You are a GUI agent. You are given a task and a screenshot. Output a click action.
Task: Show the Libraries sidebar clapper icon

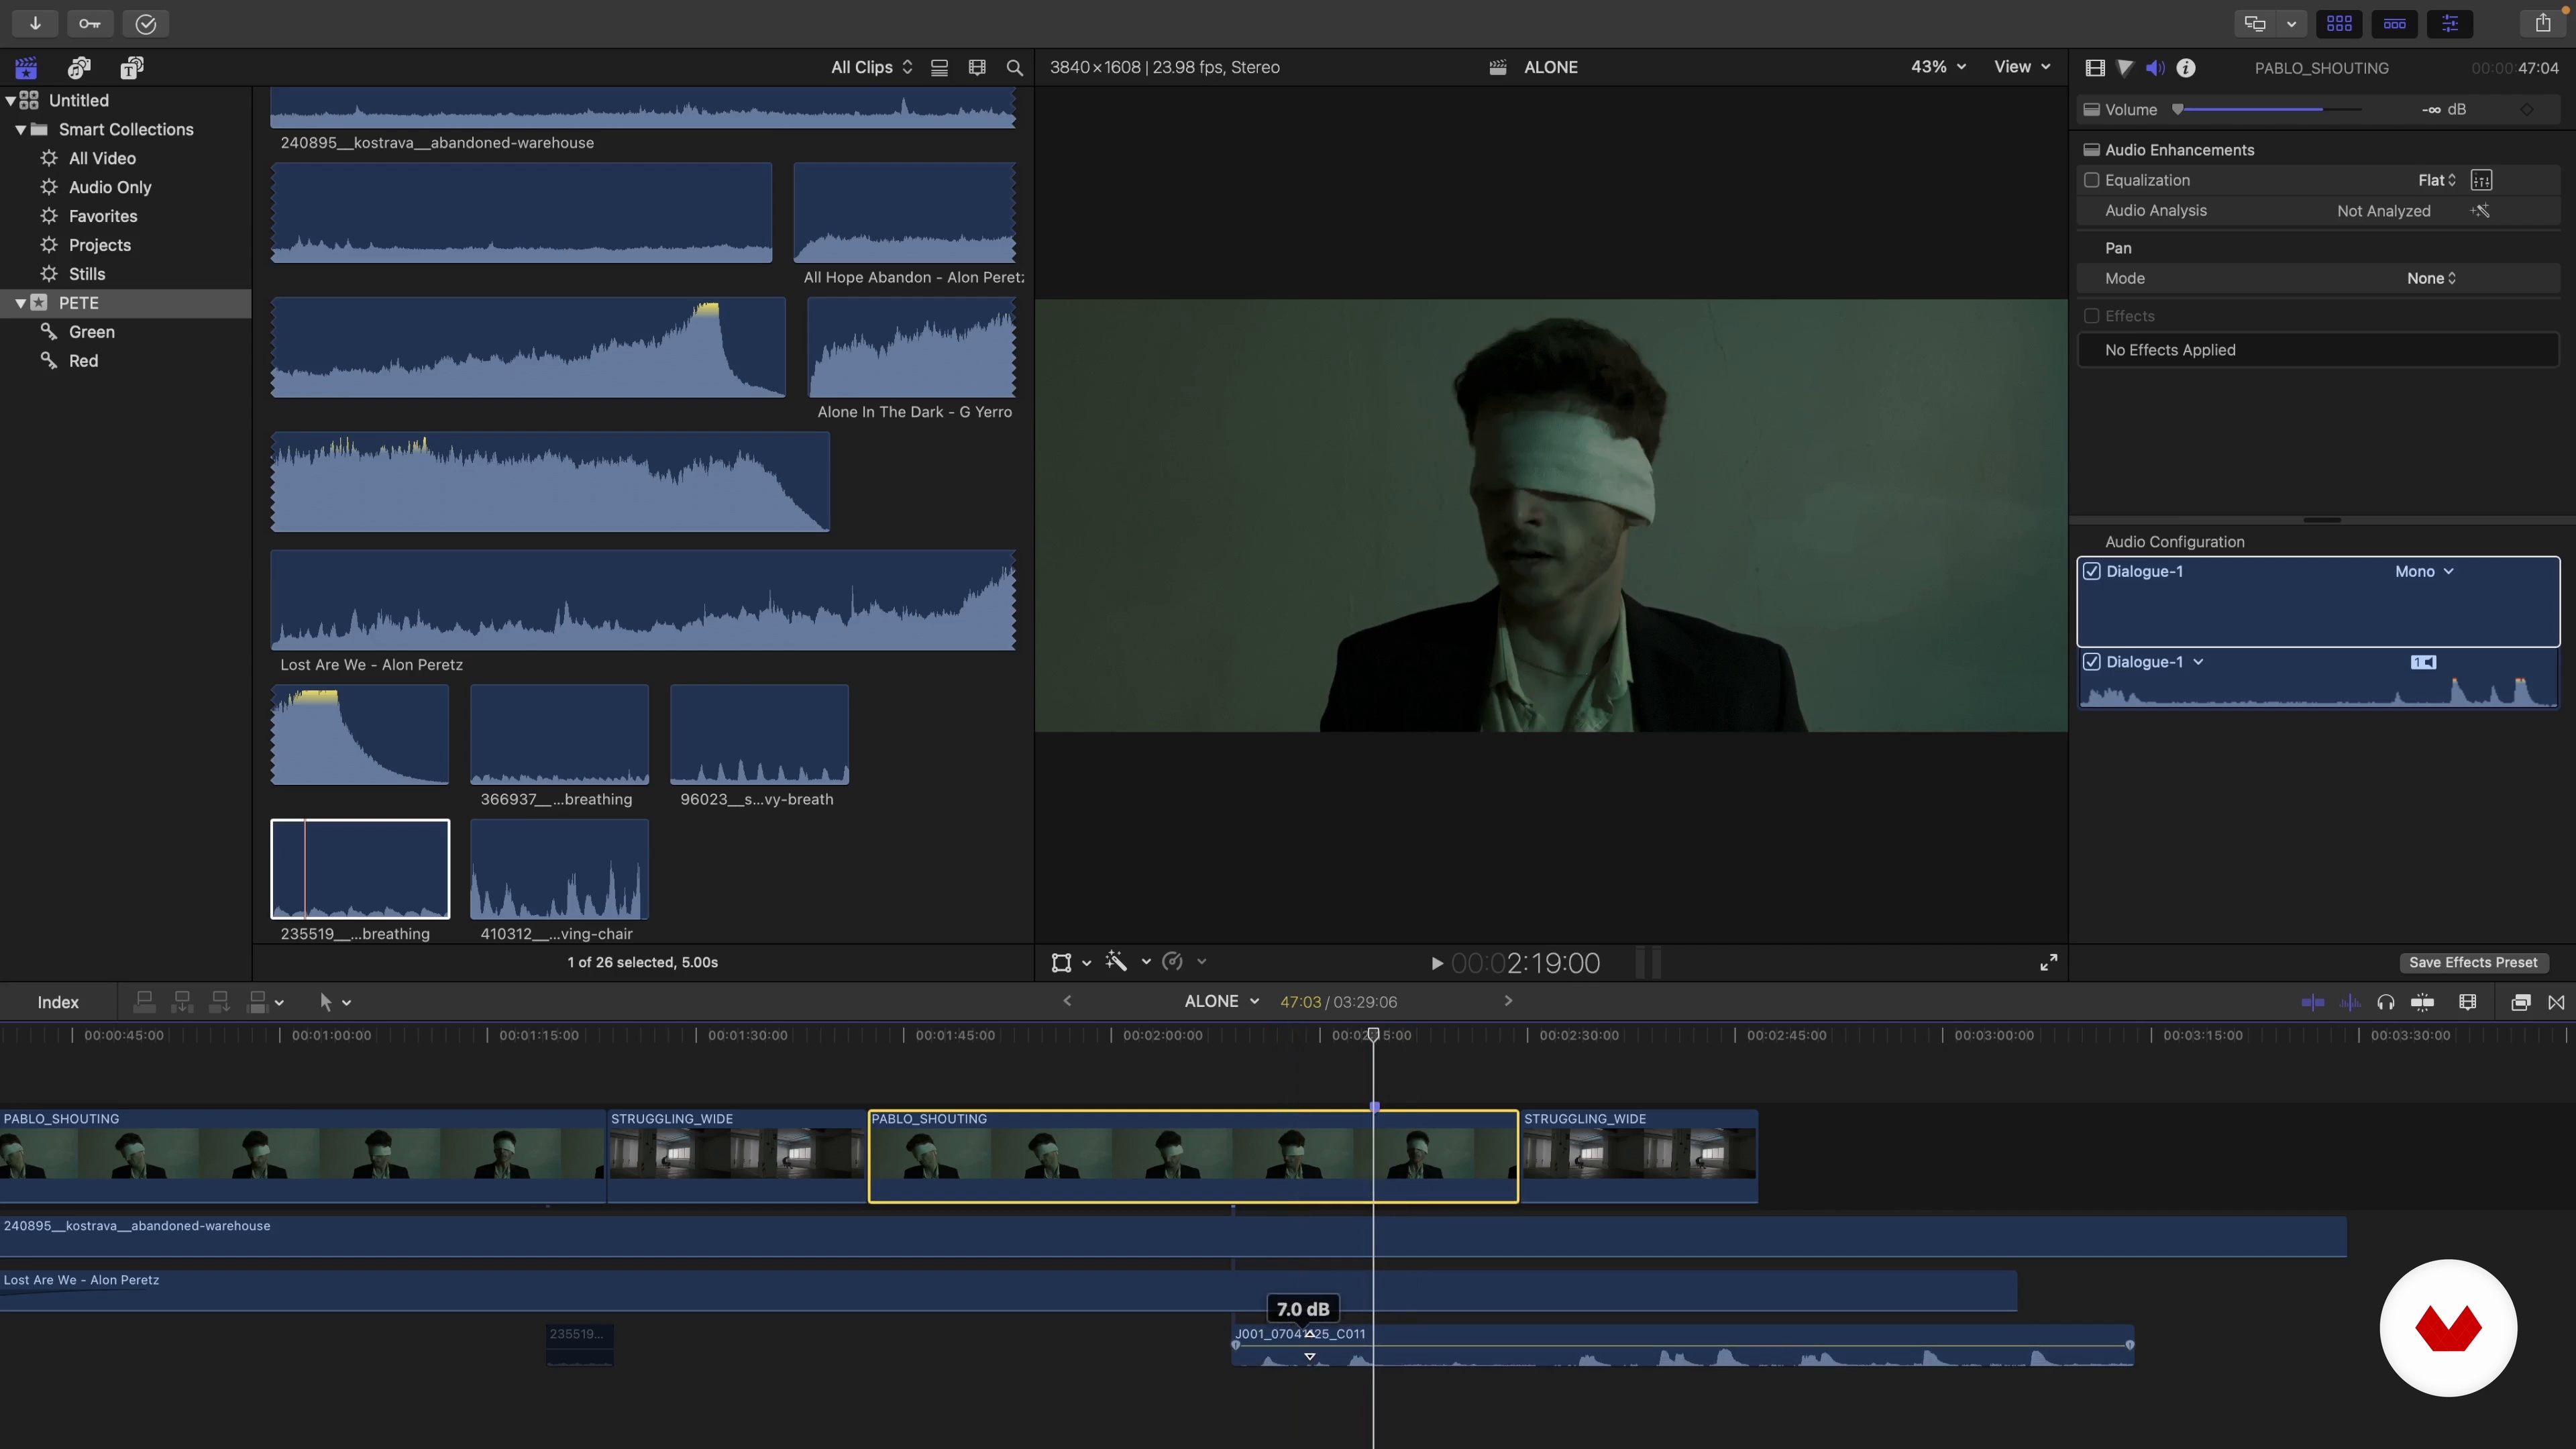coord(26,67)
